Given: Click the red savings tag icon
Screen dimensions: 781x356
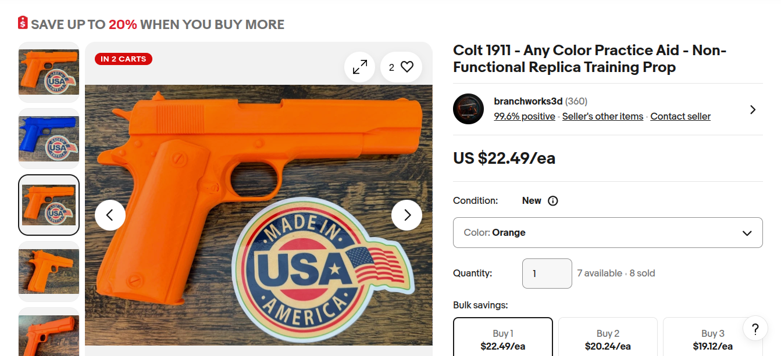Looking at the screenshot, I should coord(23,23).
